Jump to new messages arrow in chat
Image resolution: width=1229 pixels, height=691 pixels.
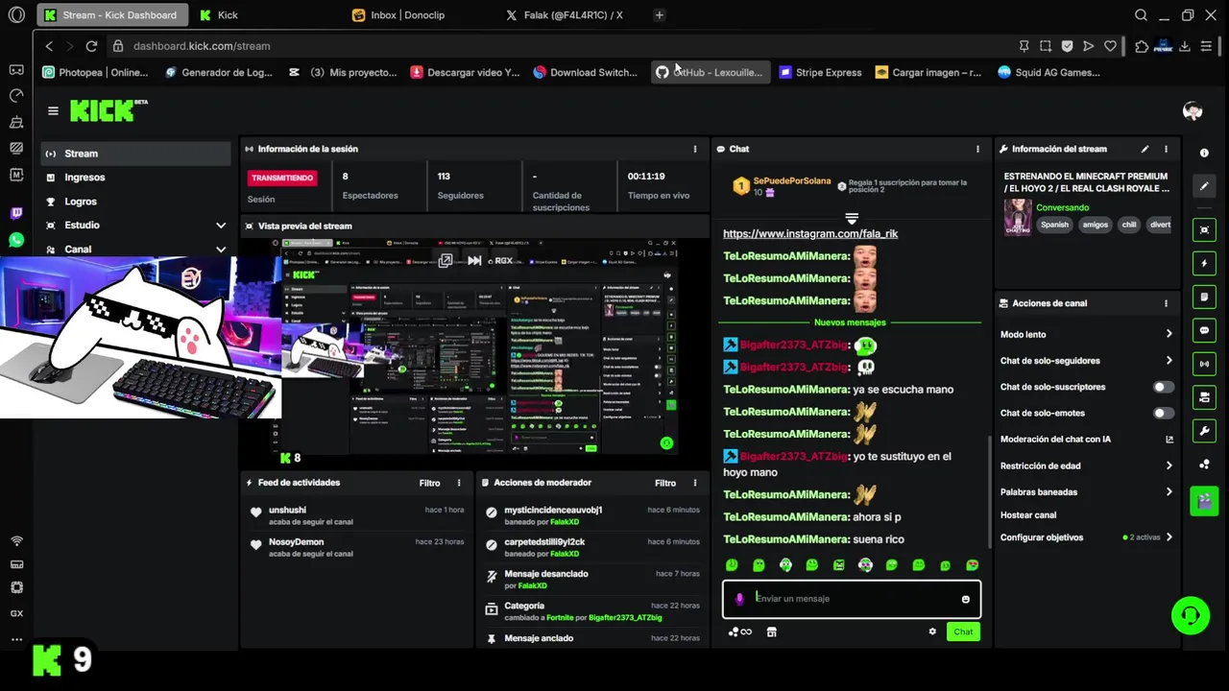tap(852, 219)
